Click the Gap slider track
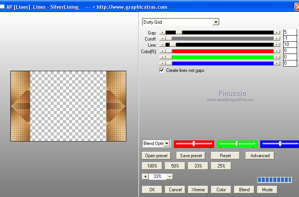The width and height of the screenshot is (299, 197). (220, 33)
